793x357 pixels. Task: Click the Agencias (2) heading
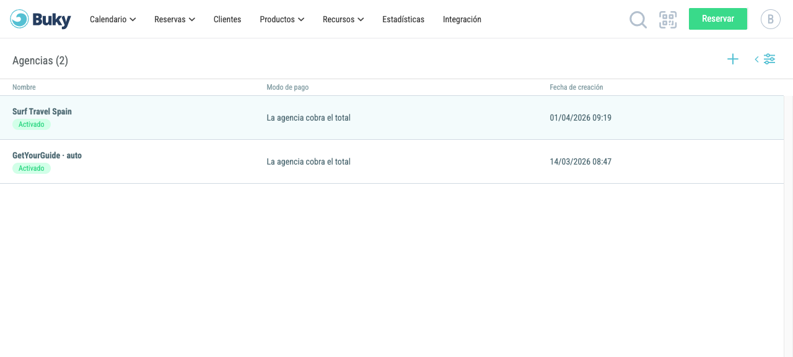40,61
